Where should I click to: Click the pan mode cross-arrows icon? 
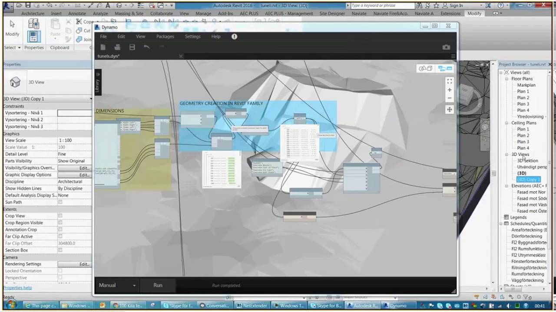tap(450, 110)
